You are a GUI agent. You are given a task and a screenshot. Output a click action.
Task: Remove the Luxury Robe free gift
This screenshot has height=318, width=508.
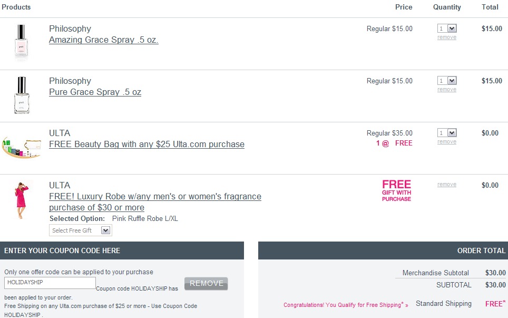pos(447,185)
